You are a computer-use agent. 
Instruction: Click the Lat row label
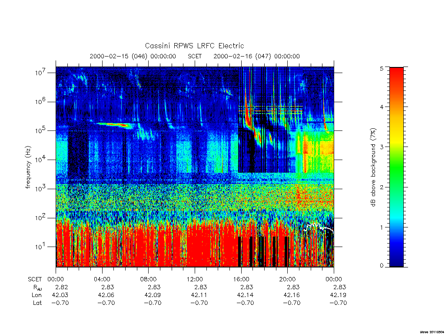[x=37, y=303]
